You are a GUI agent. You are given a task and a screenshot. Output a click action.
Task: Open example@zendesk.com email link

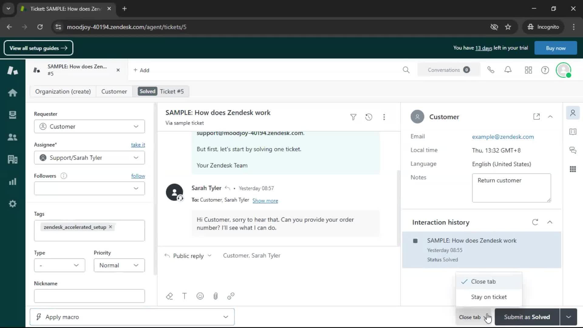503,137
